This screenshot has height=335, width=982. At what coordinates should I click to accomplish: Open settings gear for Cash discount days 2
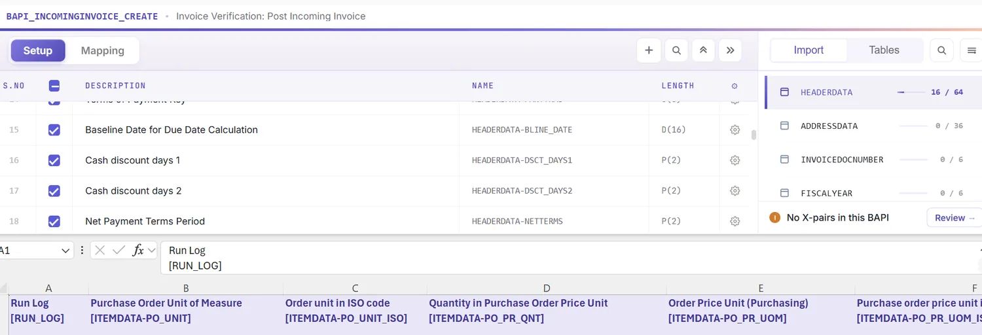735,191
